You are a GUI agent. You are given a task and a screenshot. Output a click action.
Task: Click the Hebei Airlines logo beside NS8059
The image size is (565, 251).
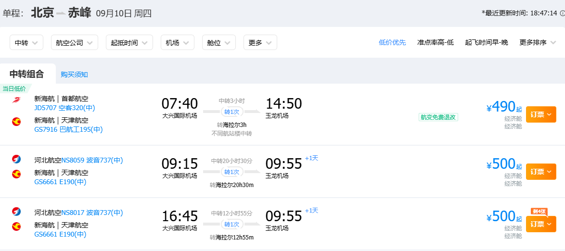[x=16, y=159]
